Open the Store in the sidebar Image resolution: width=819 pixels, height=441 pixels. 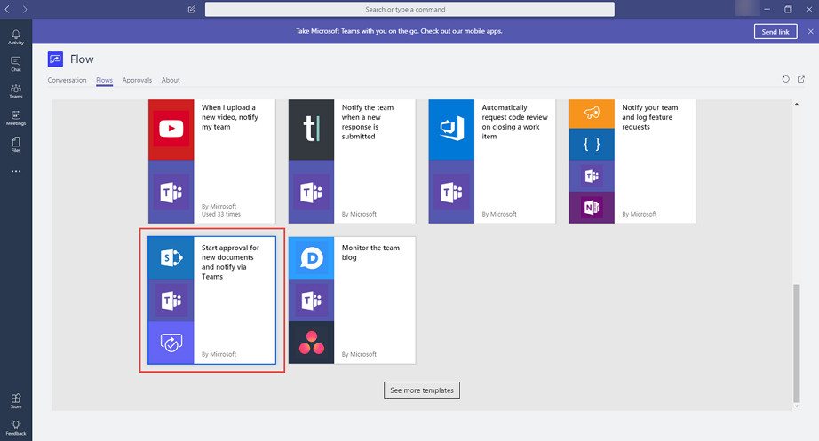(16, 401)
